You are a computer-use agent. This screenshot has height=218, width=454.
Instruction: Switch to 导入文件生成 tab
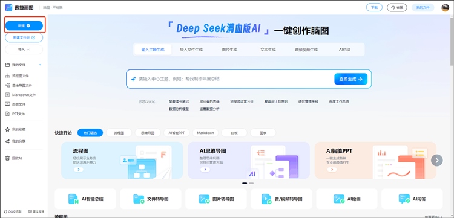click(x=191, y=50)
